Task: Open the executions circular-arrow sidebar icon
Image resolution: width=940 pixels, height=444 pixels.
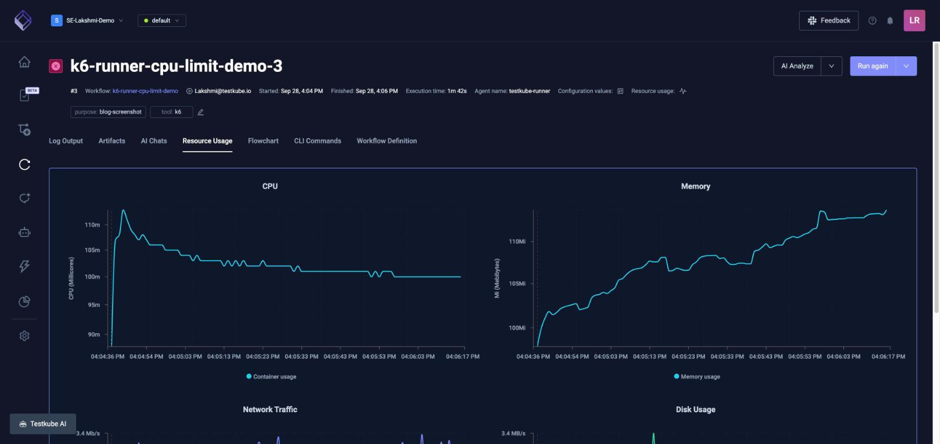Action: point(25,164)
